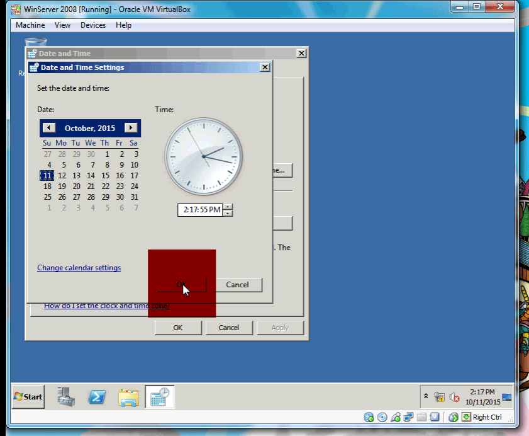Click the network warning tray icon
529x436 pixels.
pos(439,397)
